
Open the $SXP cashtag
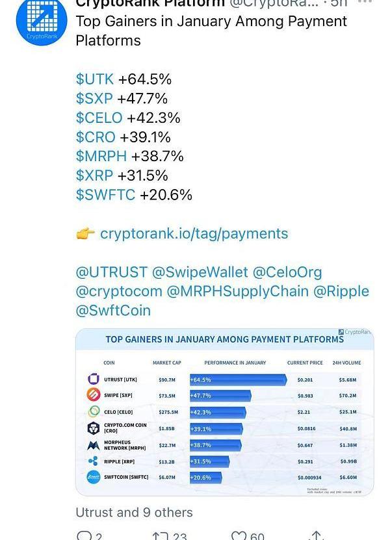pyautogui.click(x=94, y=99)
